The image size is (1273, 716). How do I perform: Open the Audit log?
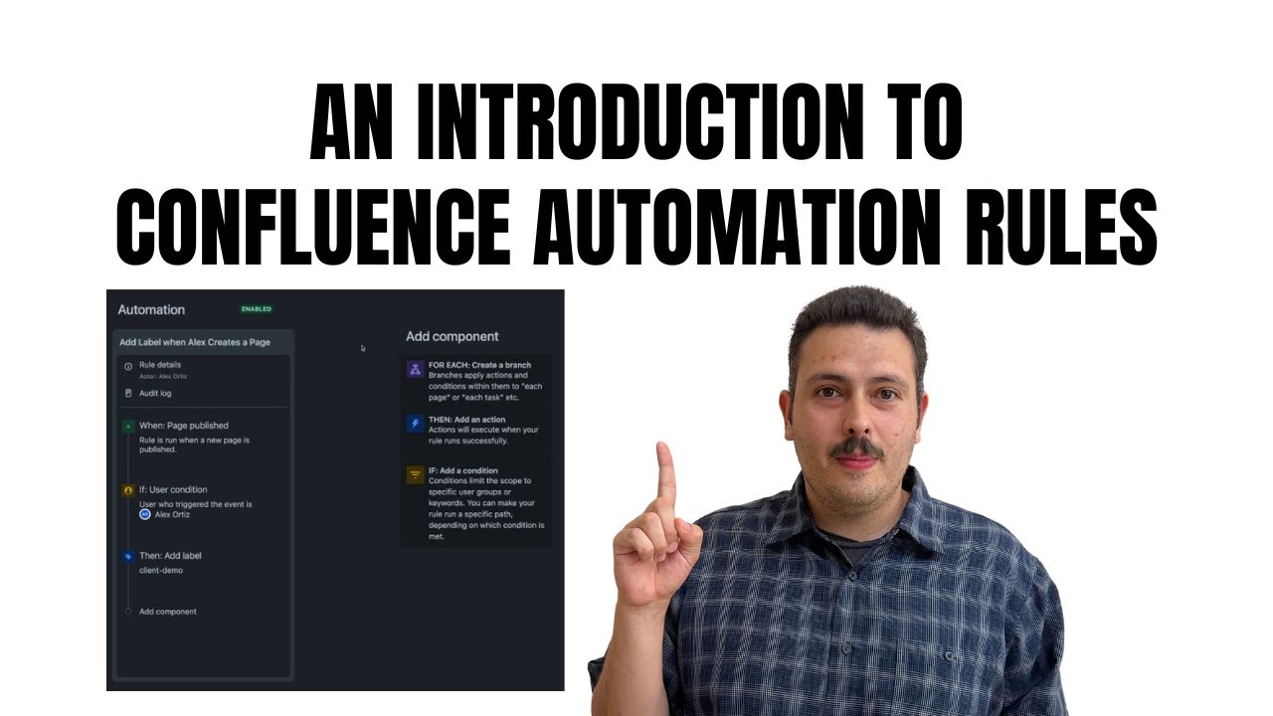(x=155, y=393)
